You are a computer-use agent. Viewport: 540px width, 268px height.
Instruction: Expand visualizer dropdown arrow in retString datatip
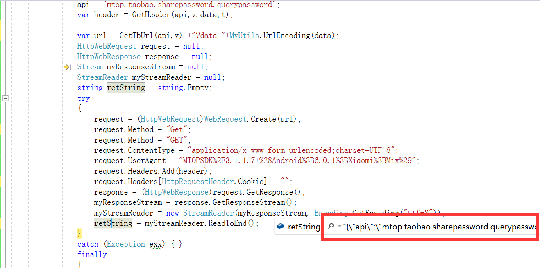[339, 227]
